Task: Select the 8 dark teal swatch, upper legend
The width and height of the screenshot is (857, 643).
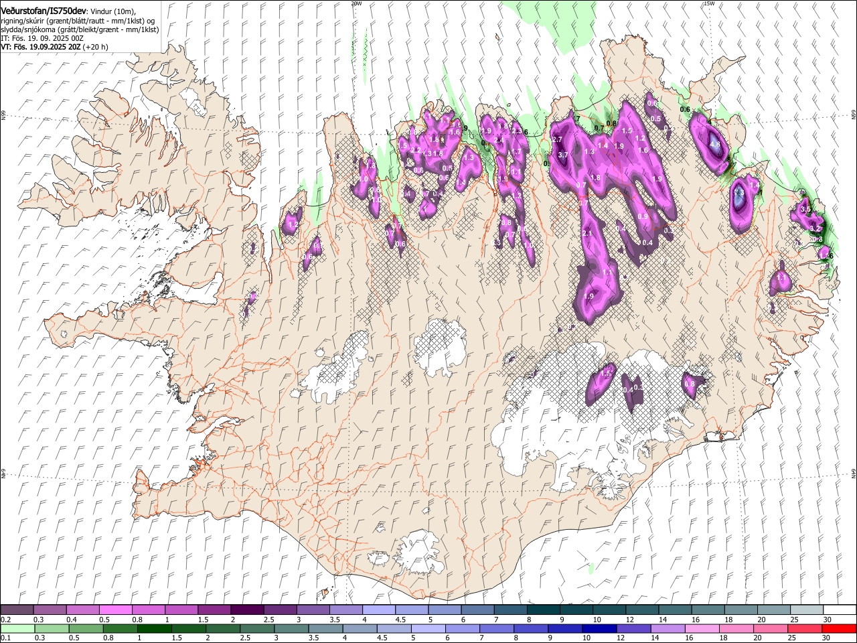Action: point(544,610)
